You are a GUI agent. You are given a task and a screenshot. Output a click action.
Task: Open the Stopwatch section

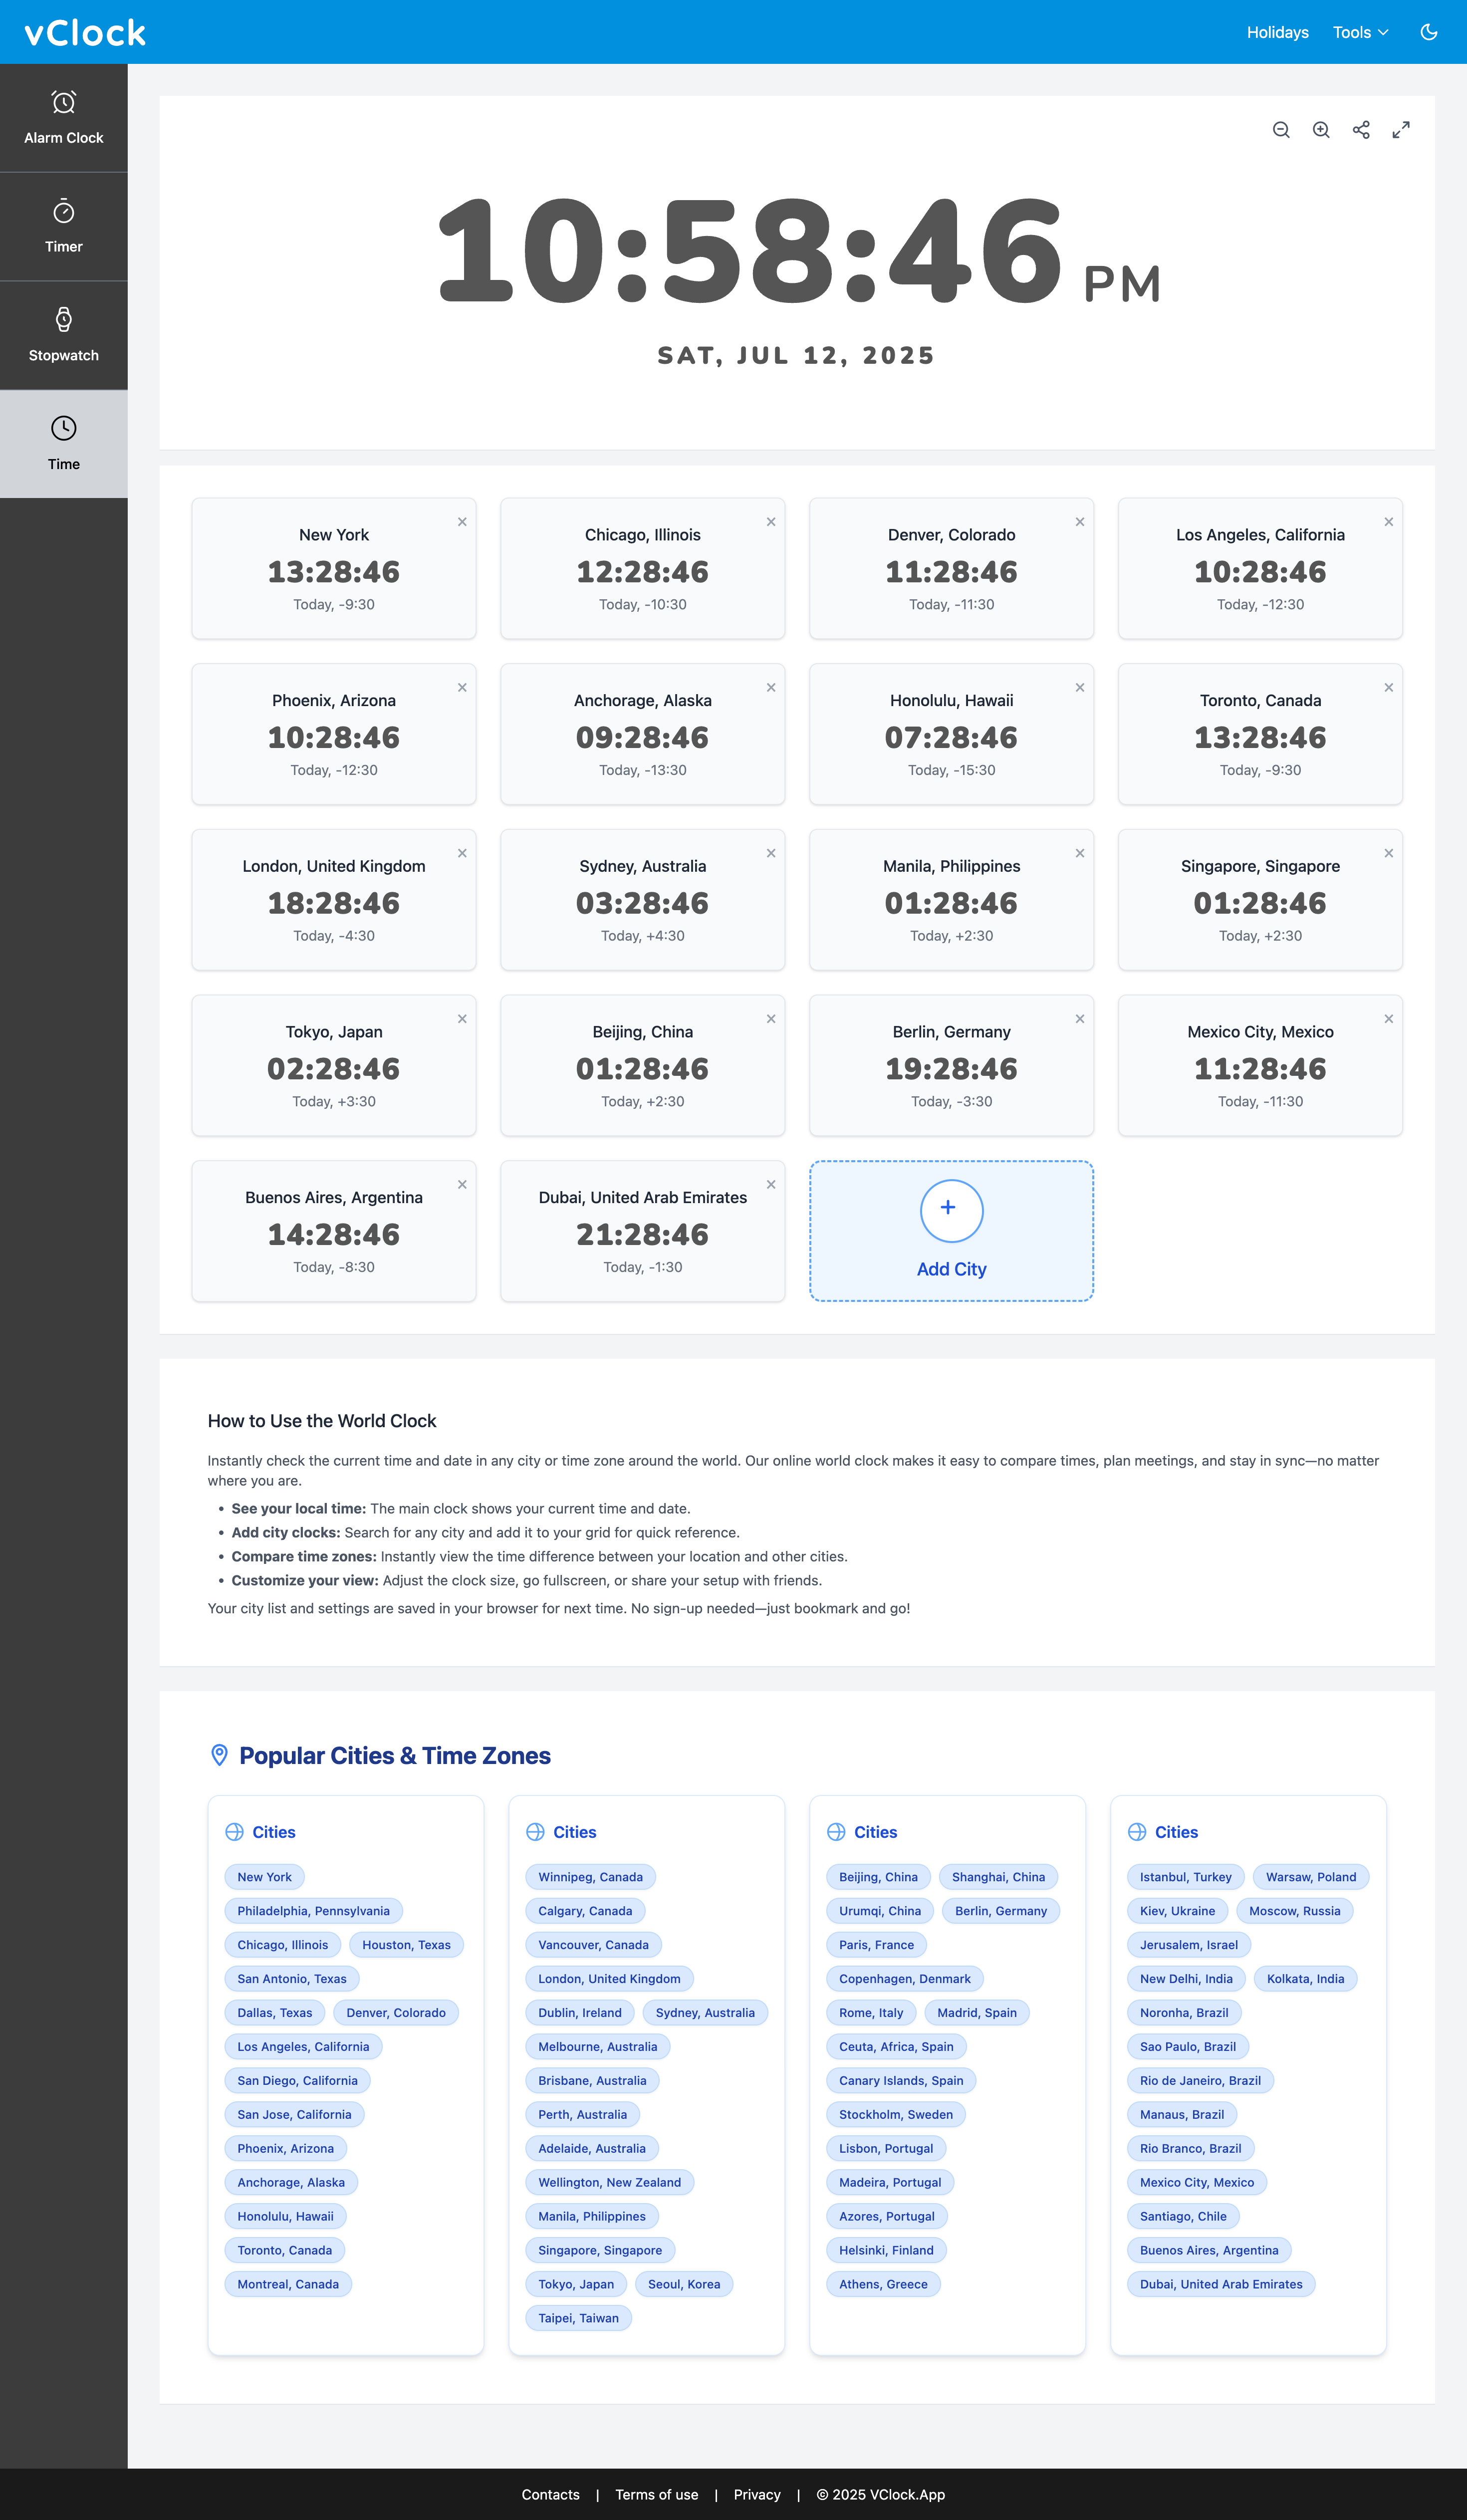[64, 336]
